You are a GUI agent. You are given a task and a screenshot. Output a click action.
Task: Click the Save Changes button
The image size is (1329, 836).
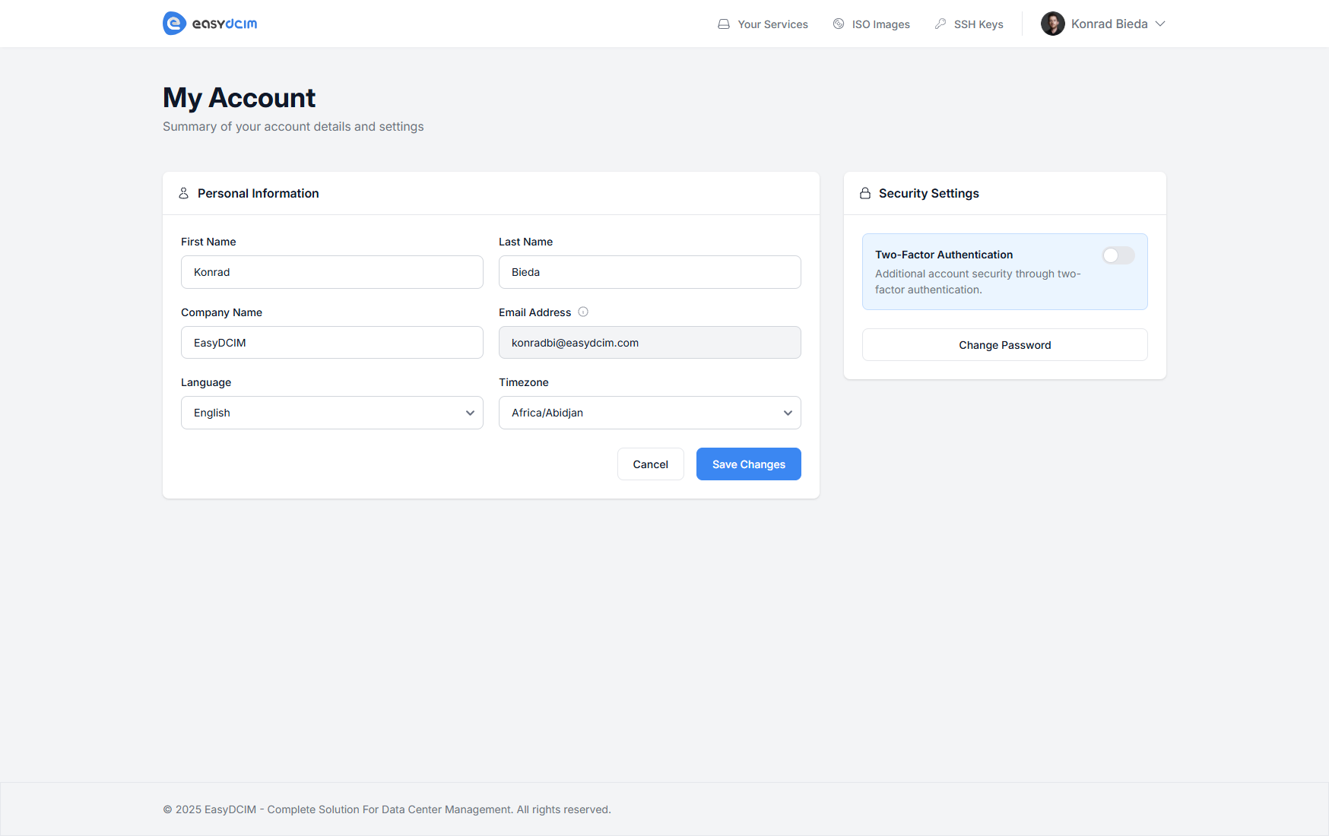pos(748,464)
